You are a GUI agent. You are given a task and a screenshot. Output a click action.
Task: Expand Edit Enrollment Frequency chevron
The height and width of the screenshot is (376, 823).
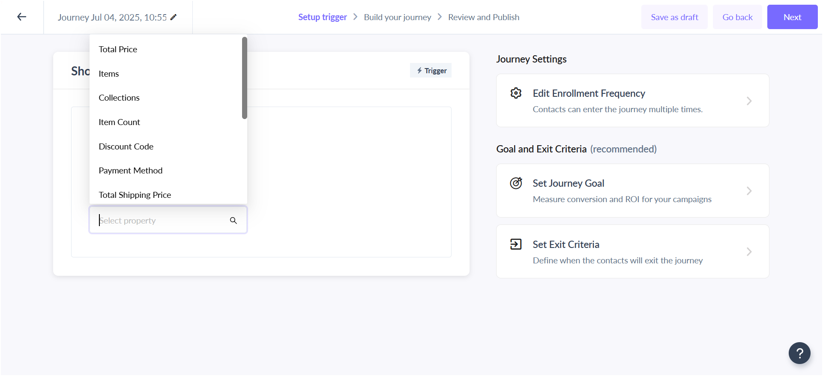pyautogui.click(x=749, y=101)
